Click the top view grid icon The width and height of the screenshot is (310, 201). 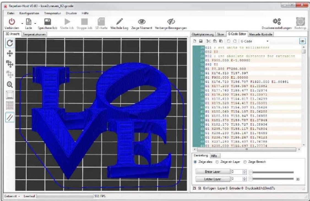click(x=10, y=105)
